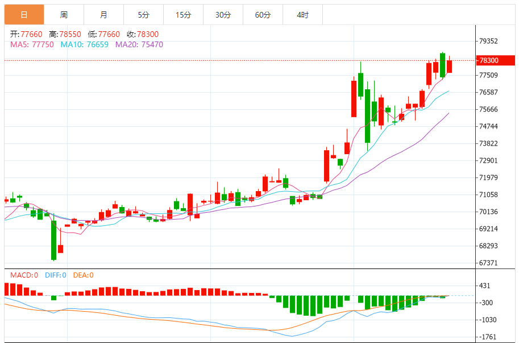Click the DEA:0 indicator label
The height and width of the screenshot is (343, 519).
(83, 275)
